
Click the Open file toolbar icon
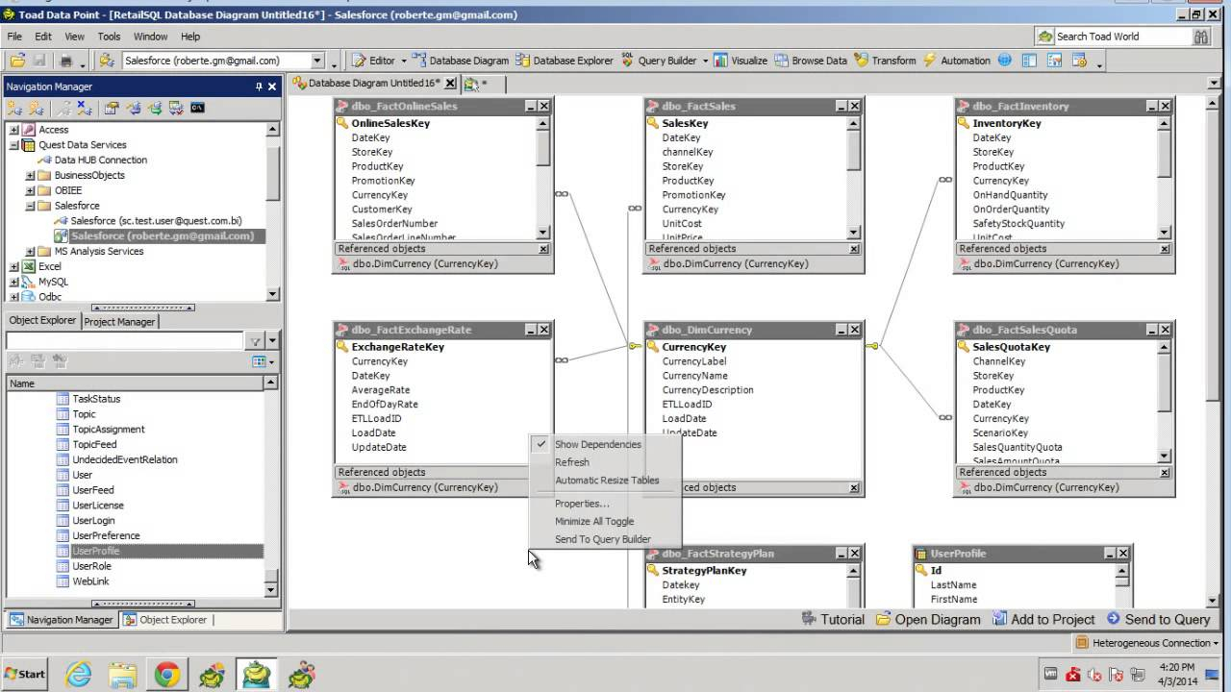pyautogui.click(x=17, y=61)
